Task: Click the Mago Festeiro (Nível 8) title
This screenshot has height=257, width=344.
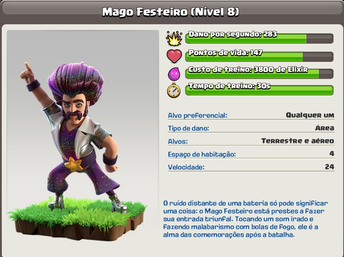Action: pyautogui.click(x=170, y=12)
